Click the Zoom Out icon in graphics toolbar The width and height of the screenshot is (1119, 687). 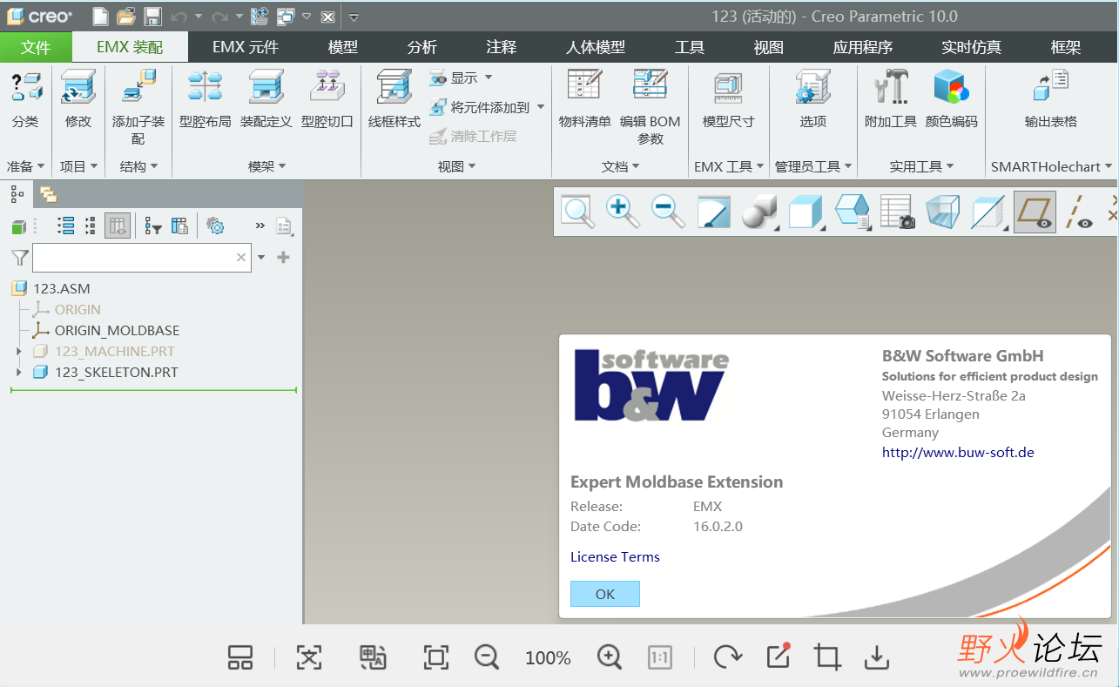tap(668, 212)
